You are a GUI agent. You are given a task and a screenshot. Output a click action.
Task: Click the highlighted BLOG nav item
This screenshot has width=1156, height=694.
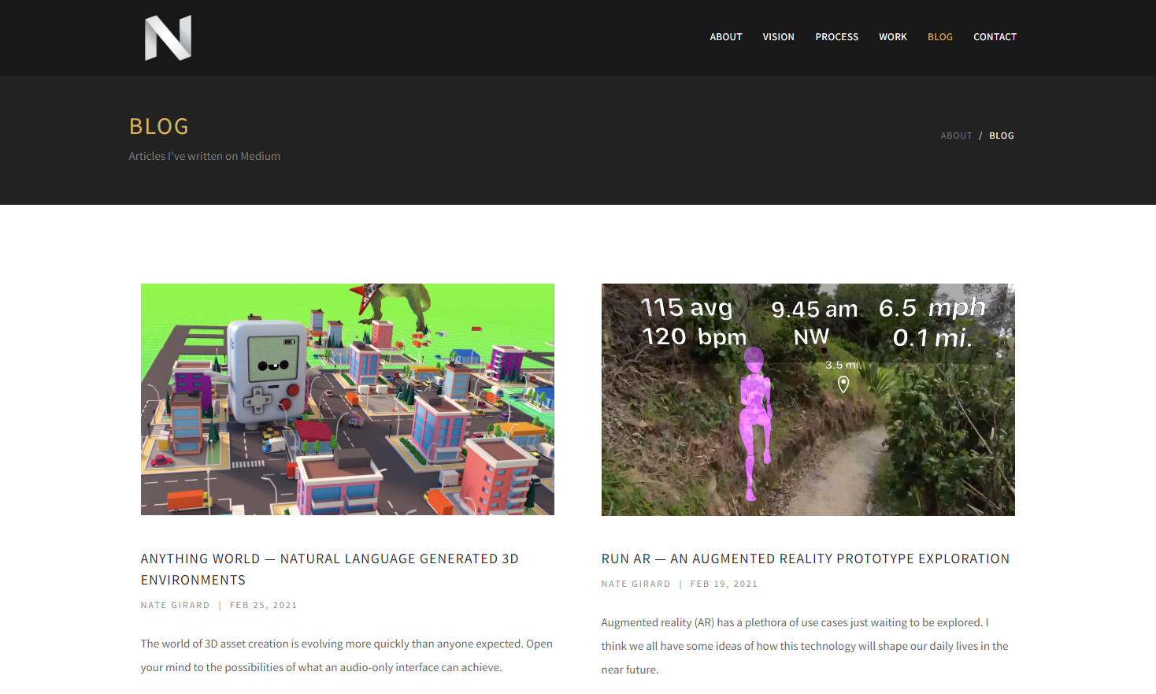[940, 36]
